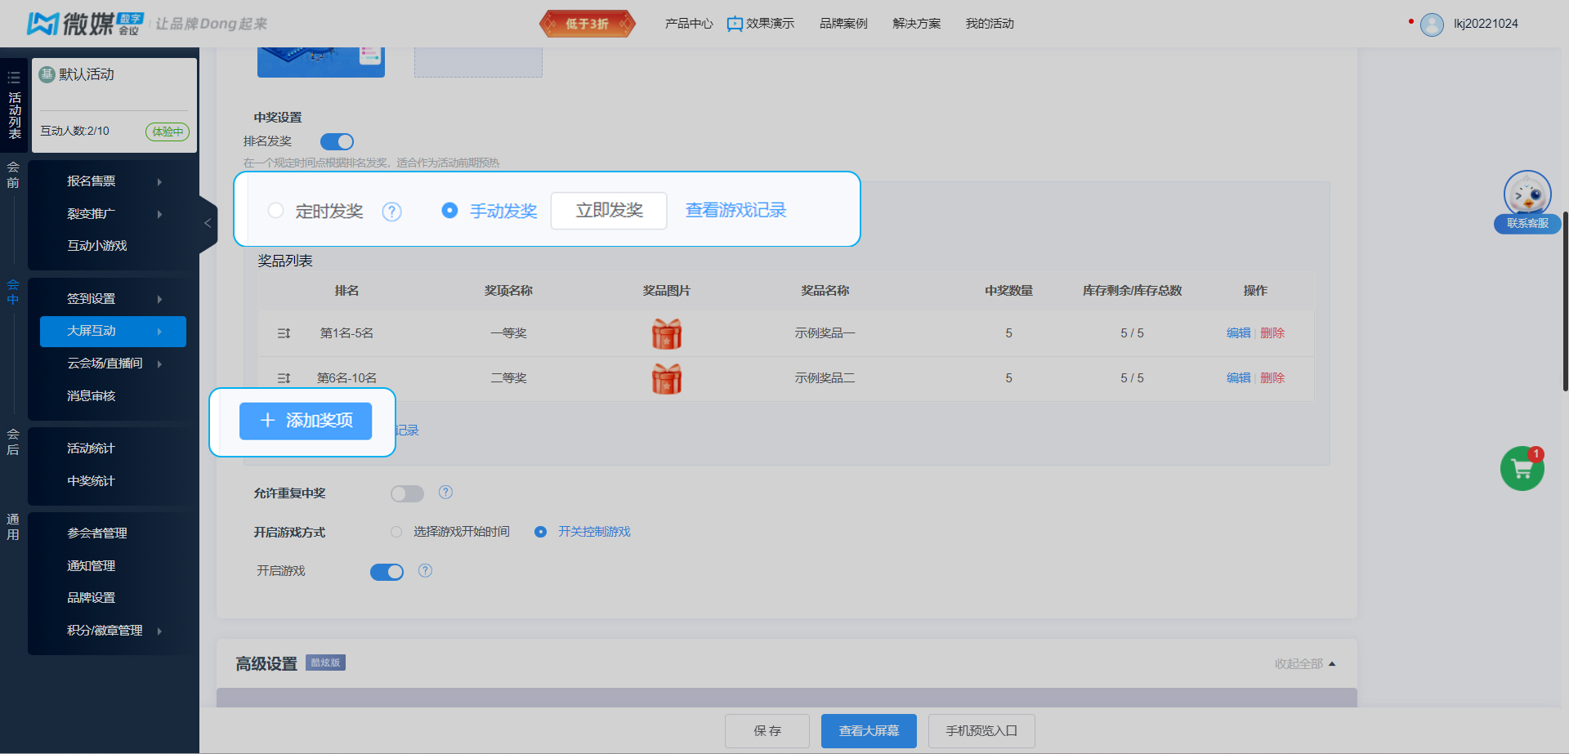Click the 添加奖项 button
The image size is (1569, 754).
click(306, 421)
